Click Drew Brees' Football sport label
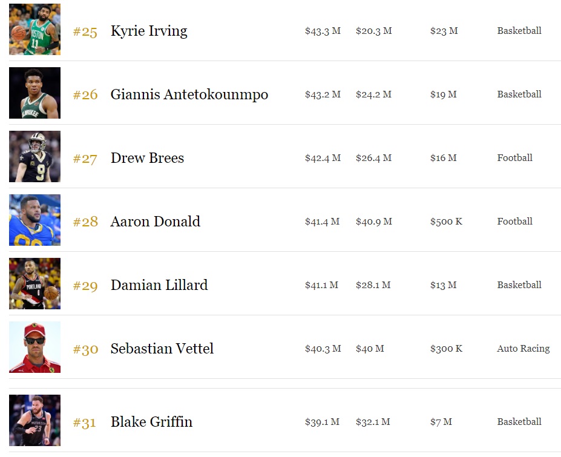 click(x=515, y=158)
